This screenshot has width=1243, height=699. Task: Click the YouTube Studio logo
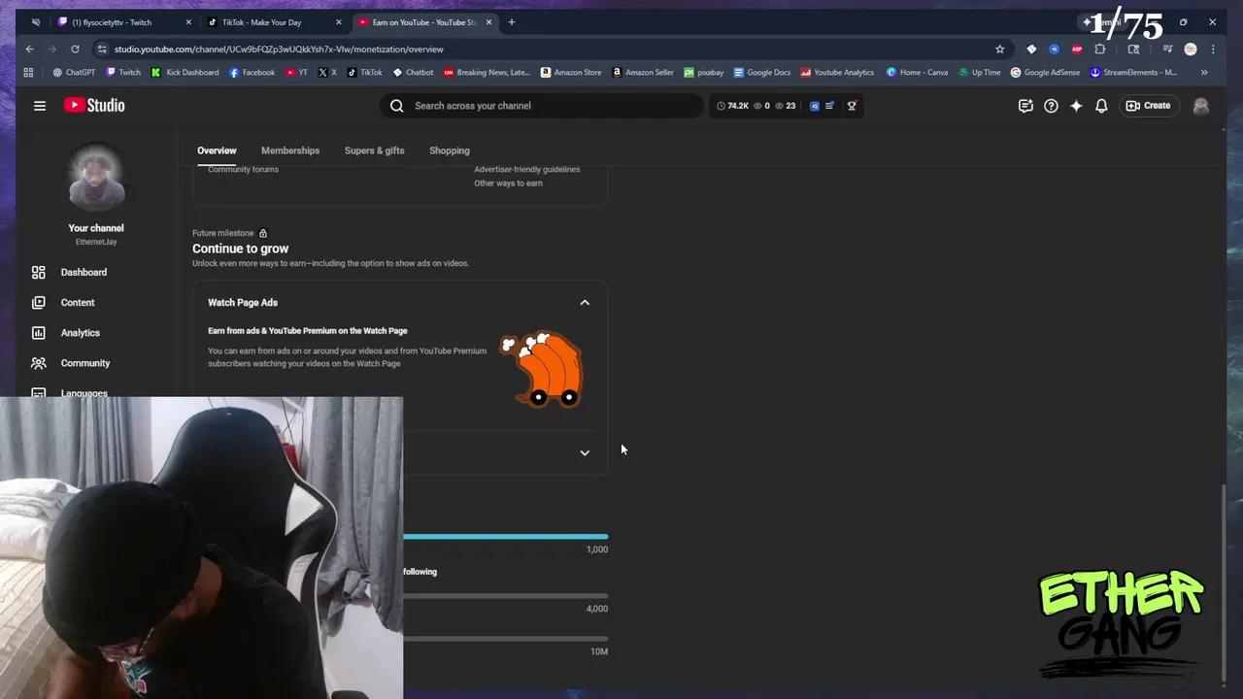[94, 105]
